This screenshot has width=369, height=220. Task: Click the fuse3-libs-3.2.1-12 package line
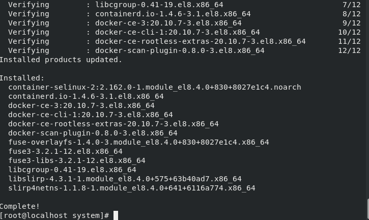tap(77, 160)
